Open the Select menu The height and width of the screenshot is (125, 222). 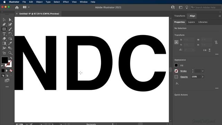(57, 2)
